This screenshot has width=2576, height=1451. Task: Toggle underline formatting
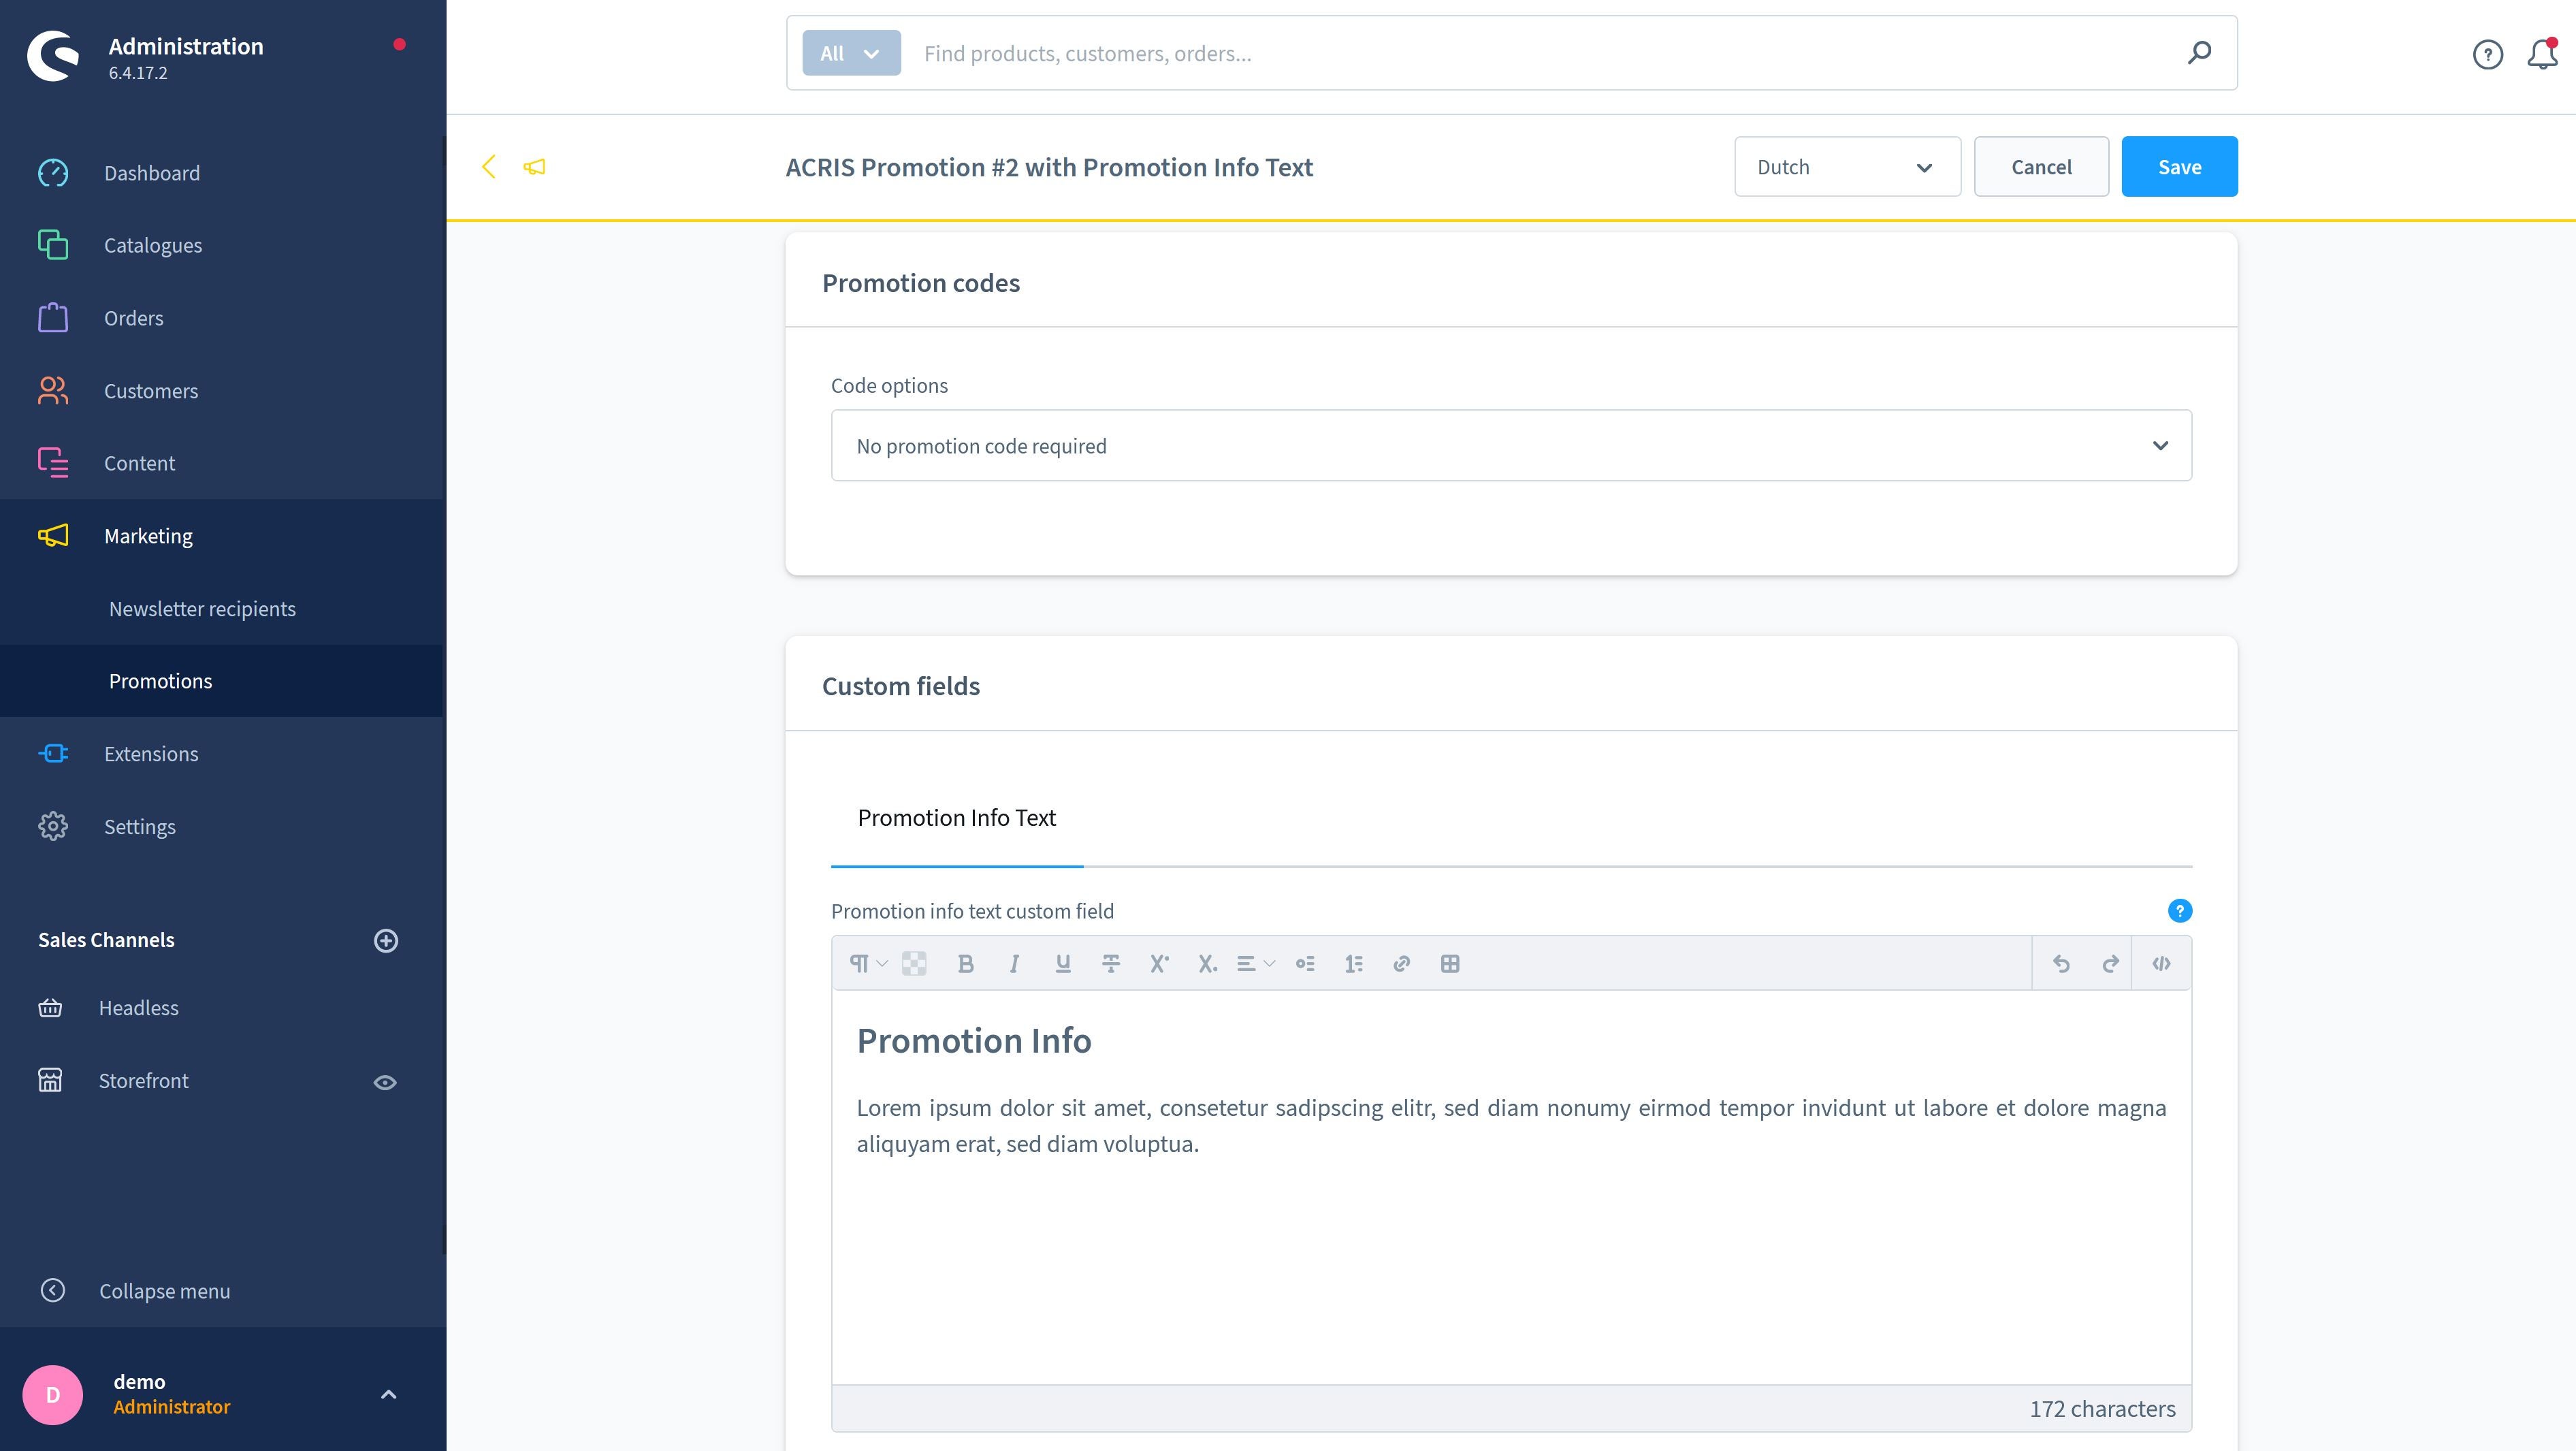[1063, 964]
